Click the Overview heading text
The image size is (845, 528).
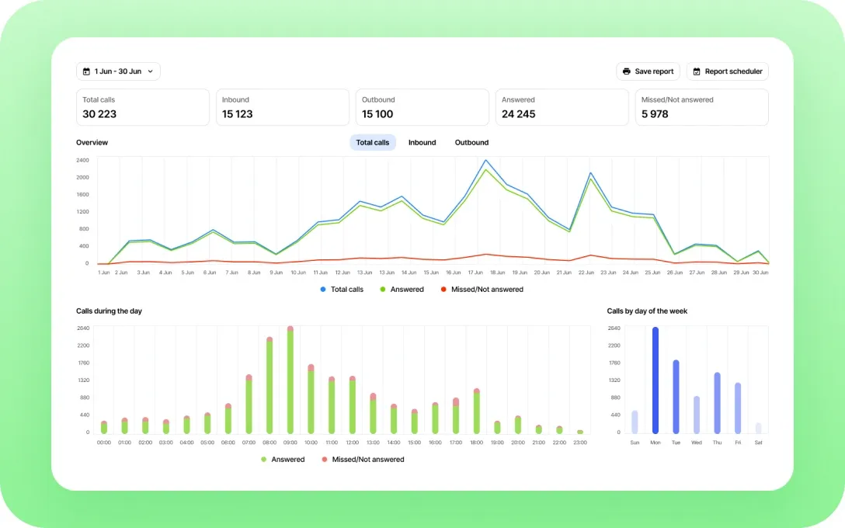click(x=92, y=142)
